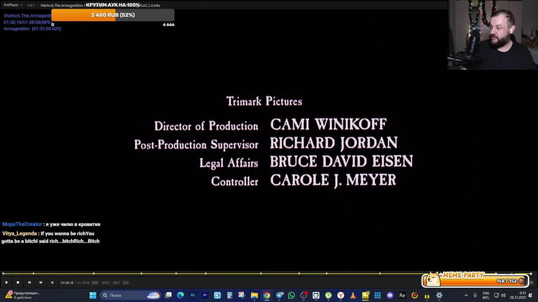The height and width of the screenshot is (302, 538).
Task: Click the MKV format label
Action: pyautogui.click(x=31, y=5)
